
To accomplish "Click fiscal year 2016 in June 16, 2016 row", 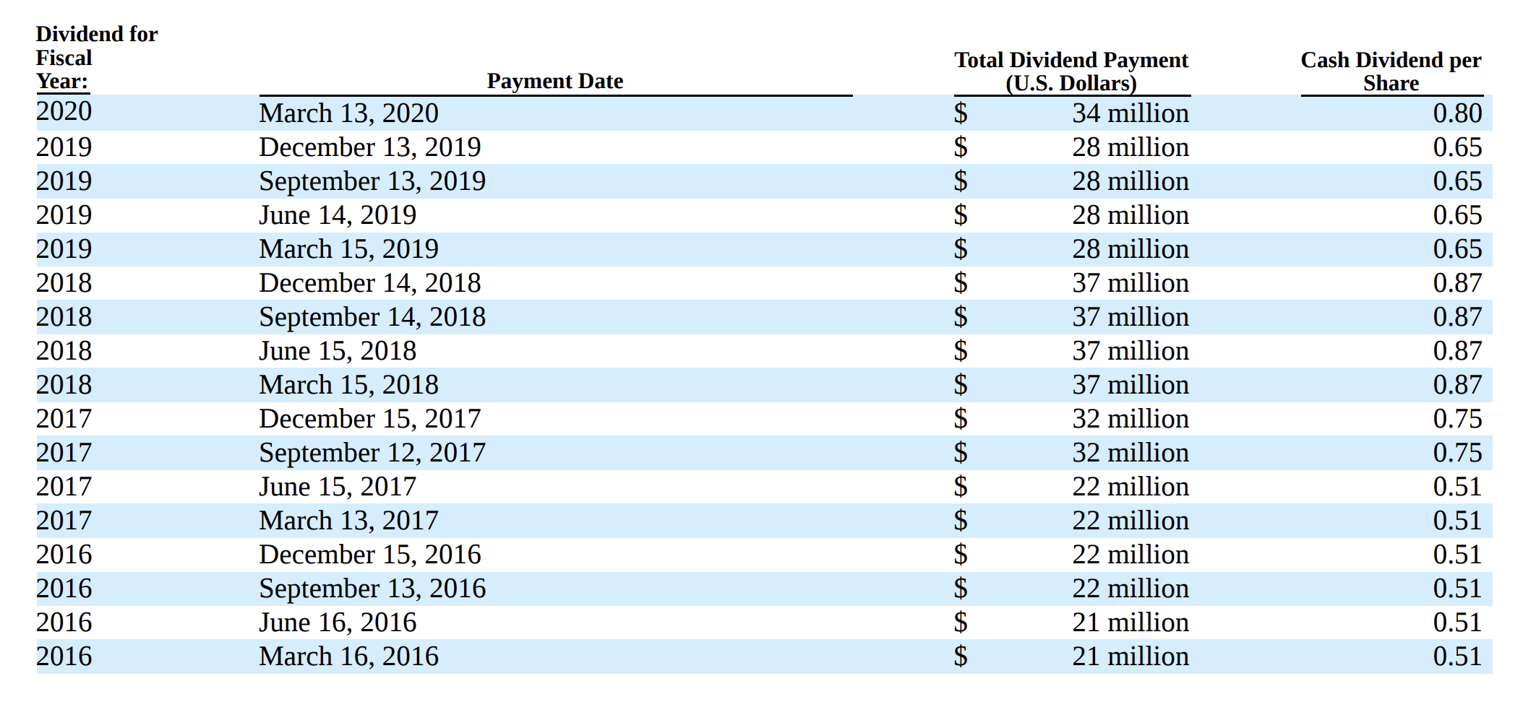I will [64, 623].
